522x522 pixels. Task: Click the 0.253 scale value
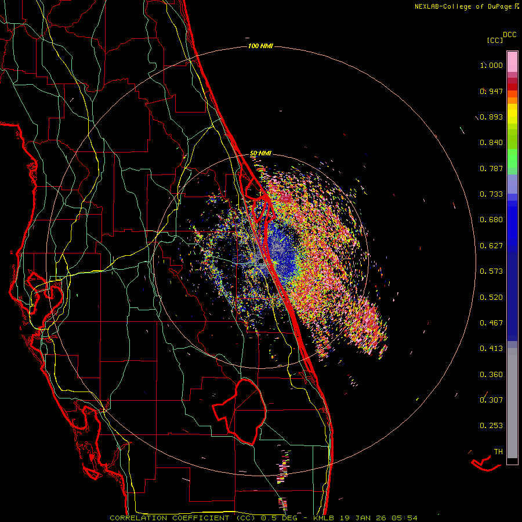(x=491, y=426)
